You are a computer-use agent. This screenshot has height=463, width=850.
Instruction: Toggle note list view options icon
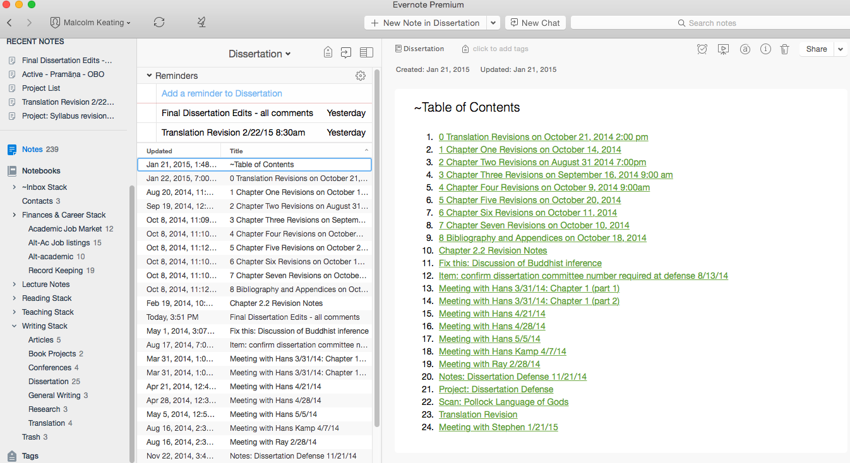(x=366, y=53)
